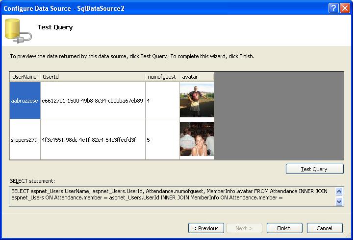
Task: Click UserId starting with e6612701
Action: pos(93,101)
